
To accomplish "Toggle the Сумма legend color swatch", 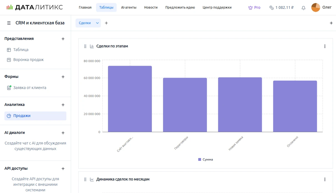I will 199,159.
